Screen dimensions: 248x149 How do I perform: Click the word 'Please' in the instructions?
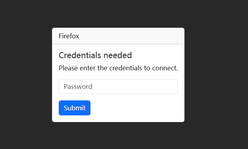click(68, 68)
